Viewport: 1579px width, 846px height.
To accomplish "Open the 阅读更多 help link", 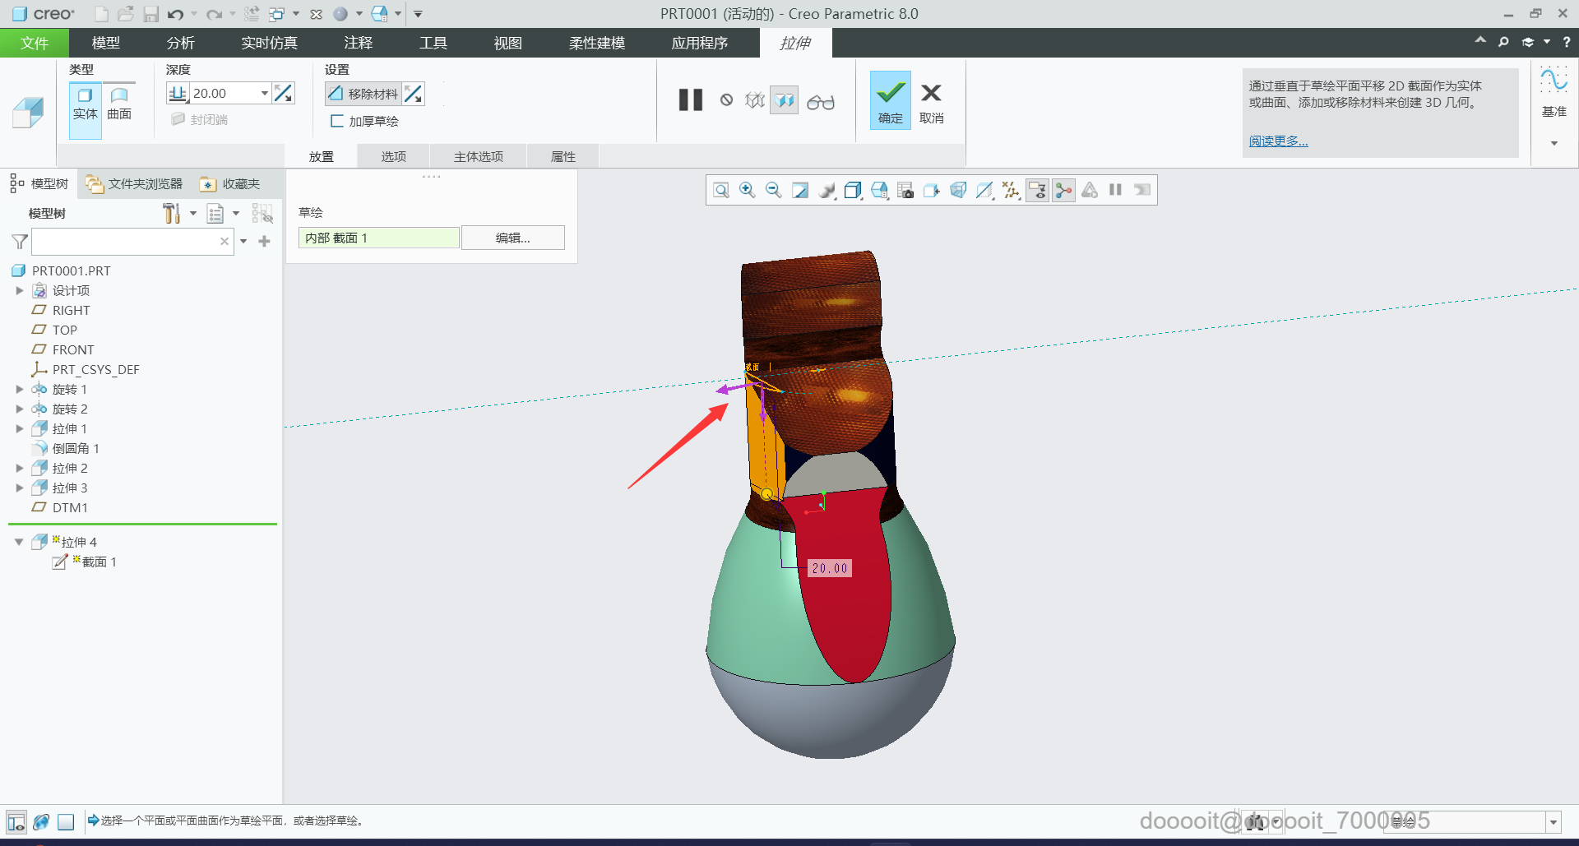I will click(x=1278, y=141).
